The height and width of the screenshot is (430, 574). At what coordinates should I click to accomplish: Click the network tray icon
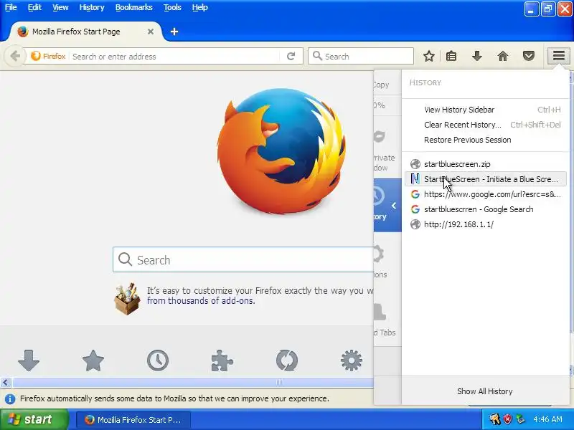520,419
